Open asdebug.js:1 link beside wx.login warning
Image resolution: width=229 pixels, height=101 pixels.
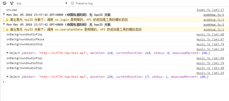[x=214, y=20]
